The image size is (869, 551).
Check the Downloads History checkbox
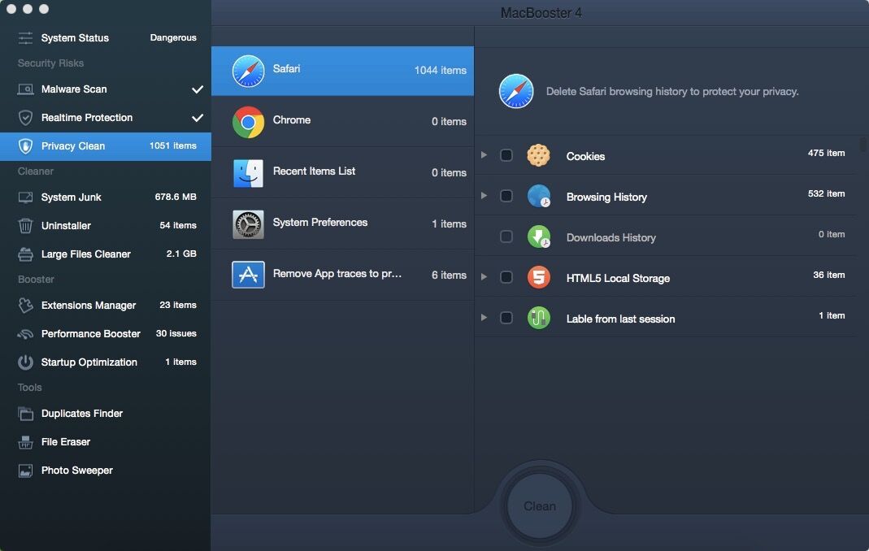pos(506,236)
